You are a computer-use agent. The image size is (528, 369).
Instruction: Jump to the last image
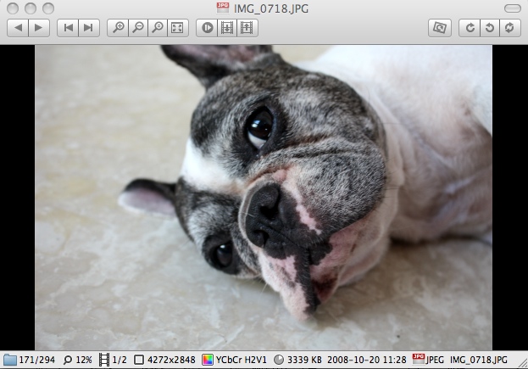88,28
